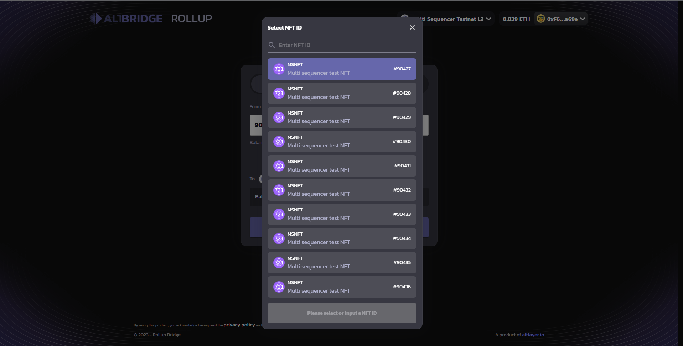Pick the NFT with ID #90434
The image size is (683, 346).
tap(342, 238)
